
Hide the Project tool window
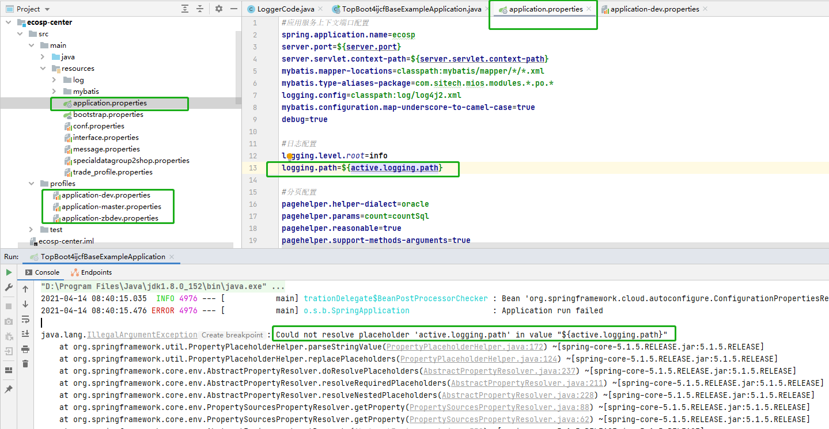[x=234, y=9]
